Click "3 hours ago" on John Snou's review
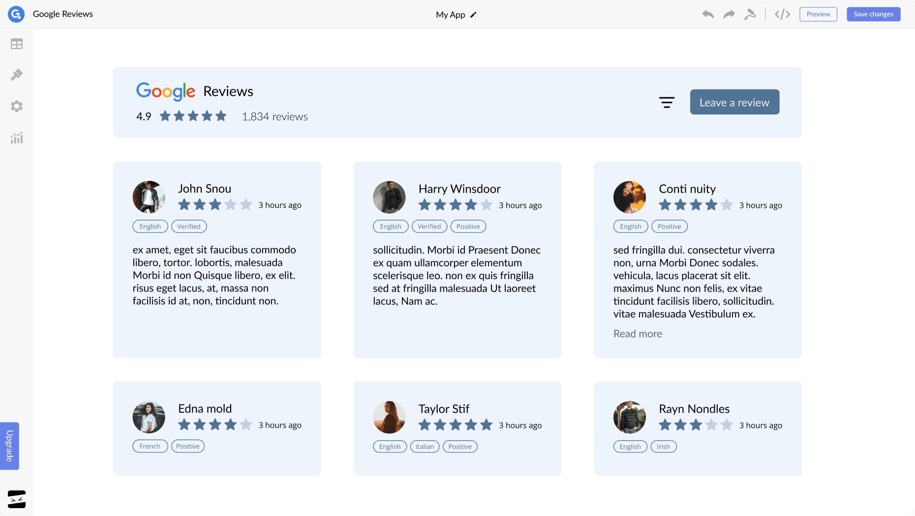This screenshot has width=915, height=516. click(x=280, y=205)
